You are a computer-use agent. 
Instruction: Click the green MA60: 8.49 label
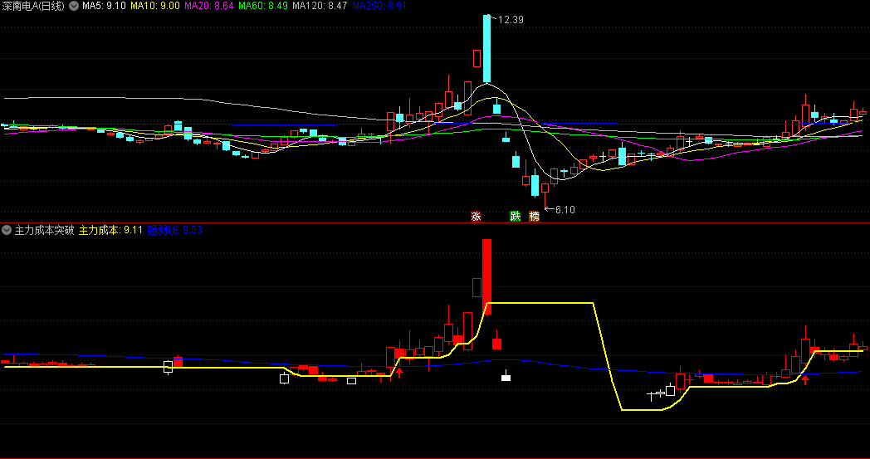click(263, 6)
